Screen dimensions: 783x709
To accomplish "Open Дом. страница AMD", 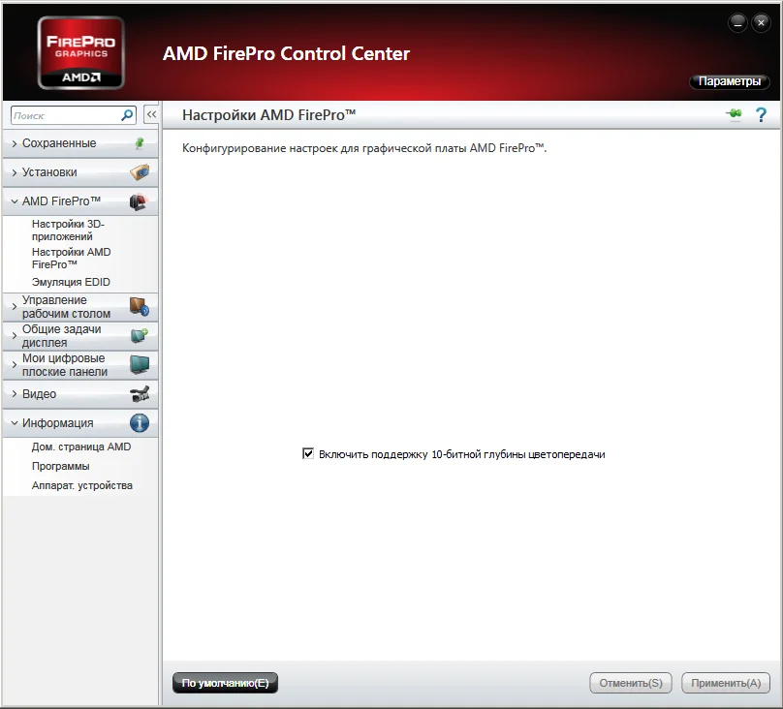I will point(81,447).
